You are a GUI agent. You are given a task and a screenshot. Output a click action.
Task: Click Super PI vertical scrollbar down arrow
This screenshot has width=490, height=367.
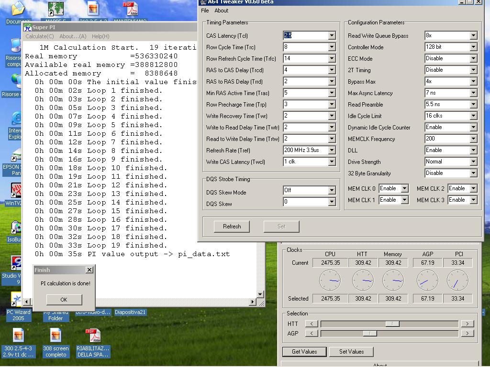point(260,294)
